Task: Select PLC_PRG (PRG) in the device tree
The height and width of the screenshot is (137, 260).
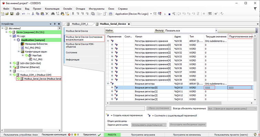Action: pos(33,48)
